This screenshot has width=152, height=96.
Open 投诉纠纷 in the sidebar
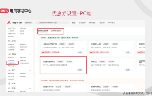[x=11, y=37]
